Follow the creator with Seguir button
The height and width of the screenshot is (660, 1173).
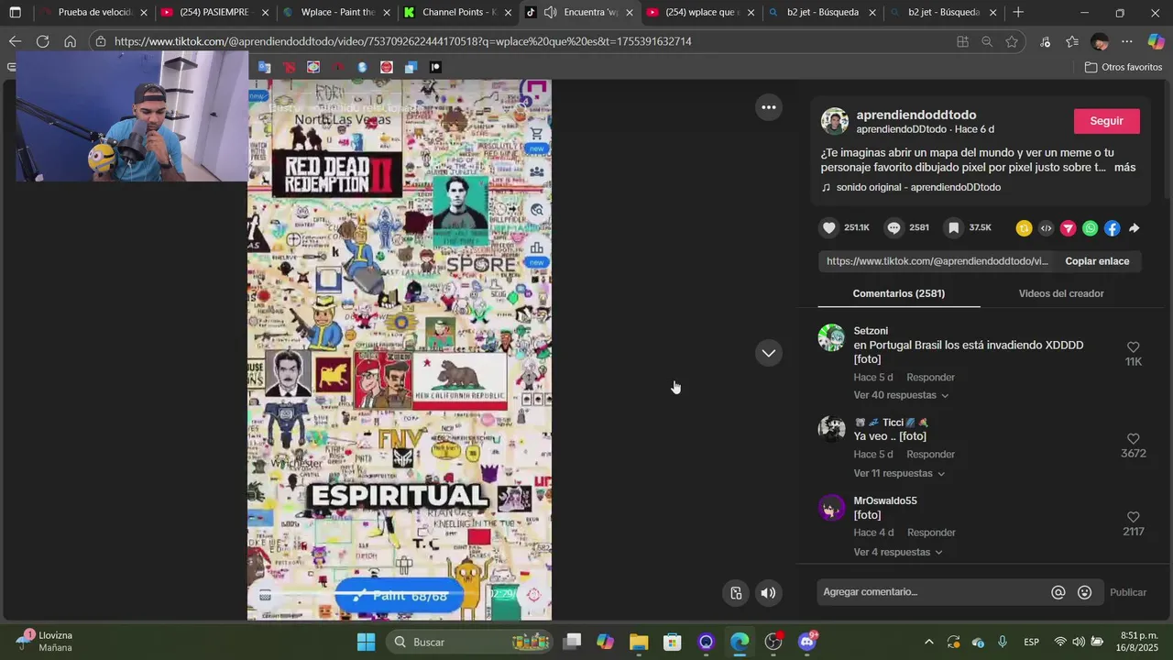1107,121
